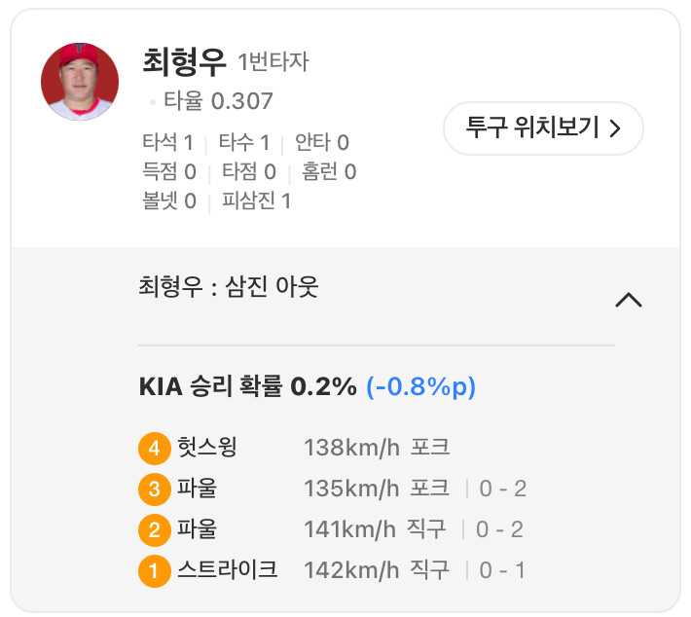Image resolution: width=691 pixels, height=617 pixels.
Task: Click the orange pitch number 3 badge
Action: point(154,490)
